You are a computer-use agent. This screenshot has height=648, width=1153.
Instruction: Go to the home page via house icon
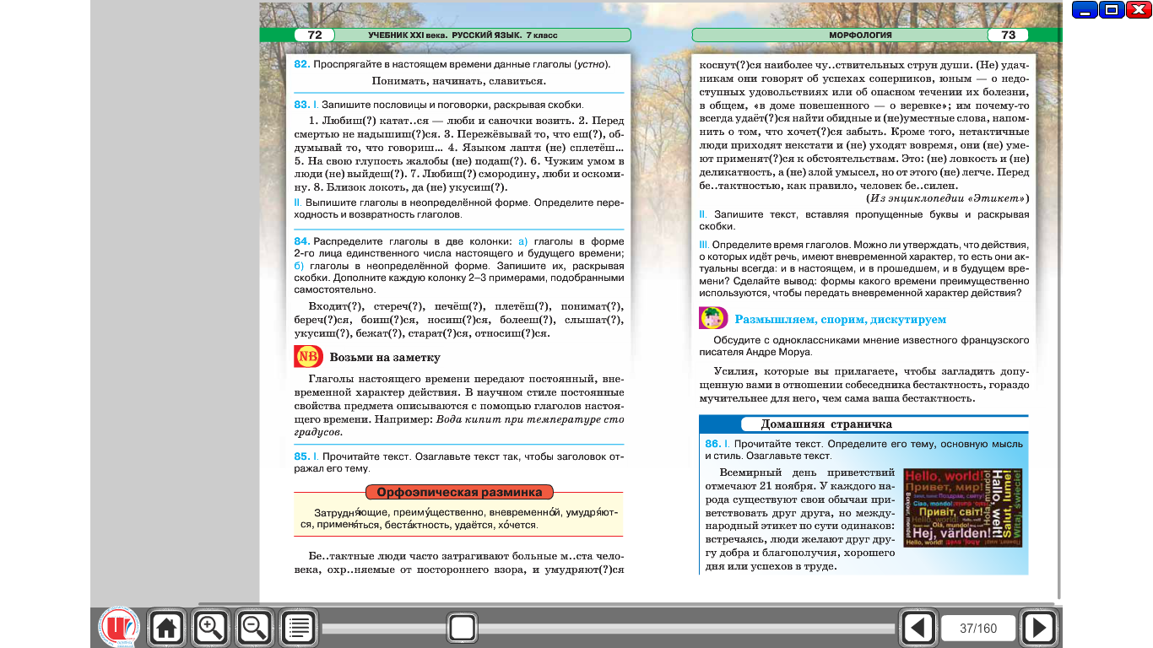[x=166, y=628]
